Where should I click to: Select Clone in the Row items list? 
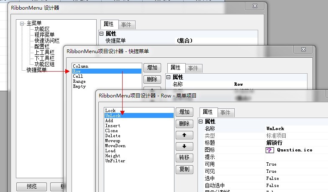(x=139, y=131)
